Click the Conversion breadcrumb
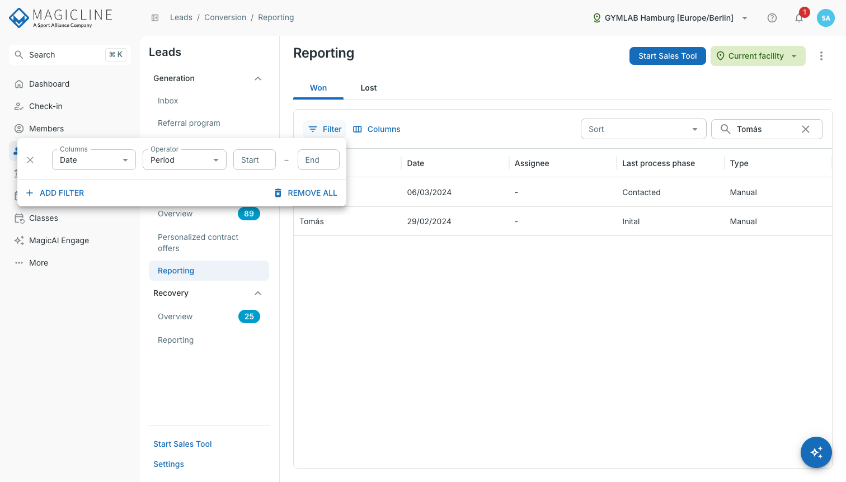This screenshot has width=846, height=482. pos(225,18)
